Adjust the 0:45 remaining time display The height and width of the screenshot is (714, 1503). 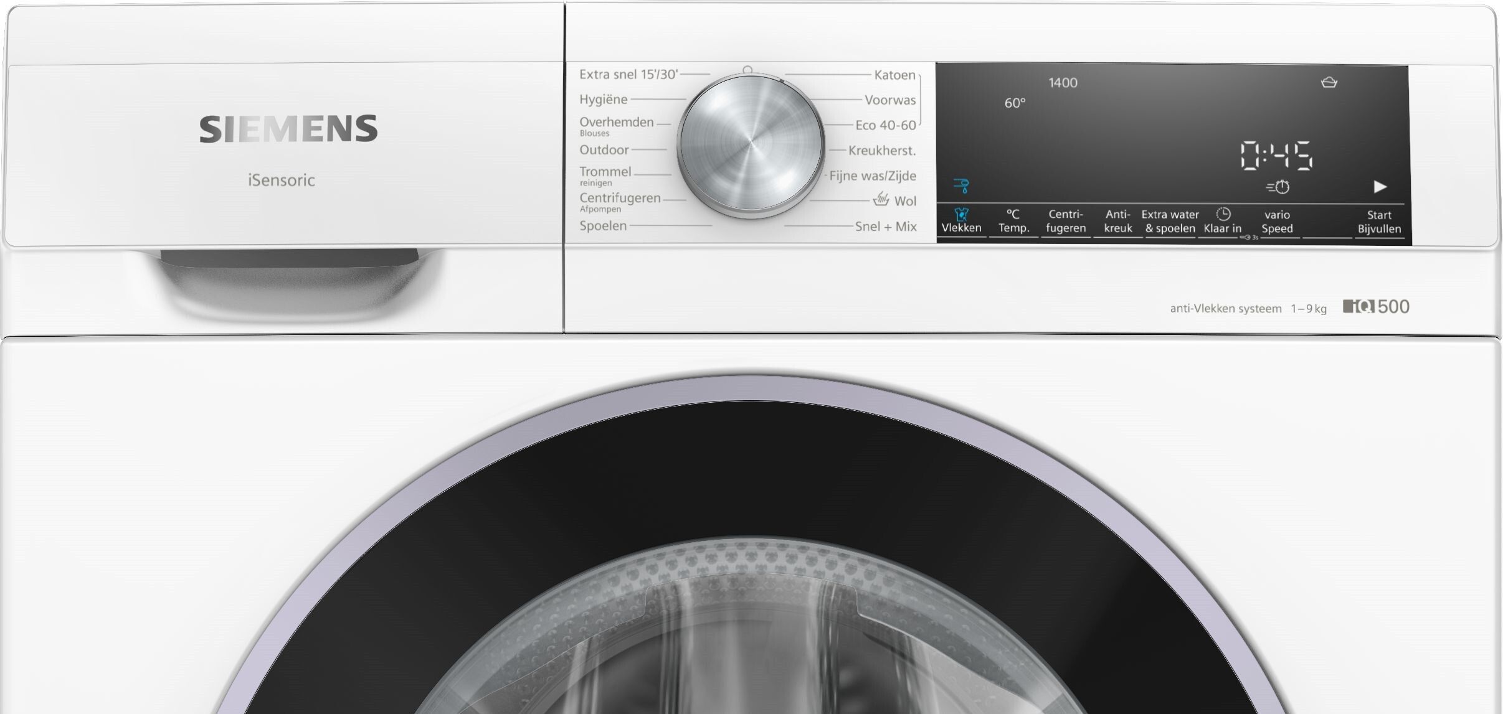tap(1276, 156)
